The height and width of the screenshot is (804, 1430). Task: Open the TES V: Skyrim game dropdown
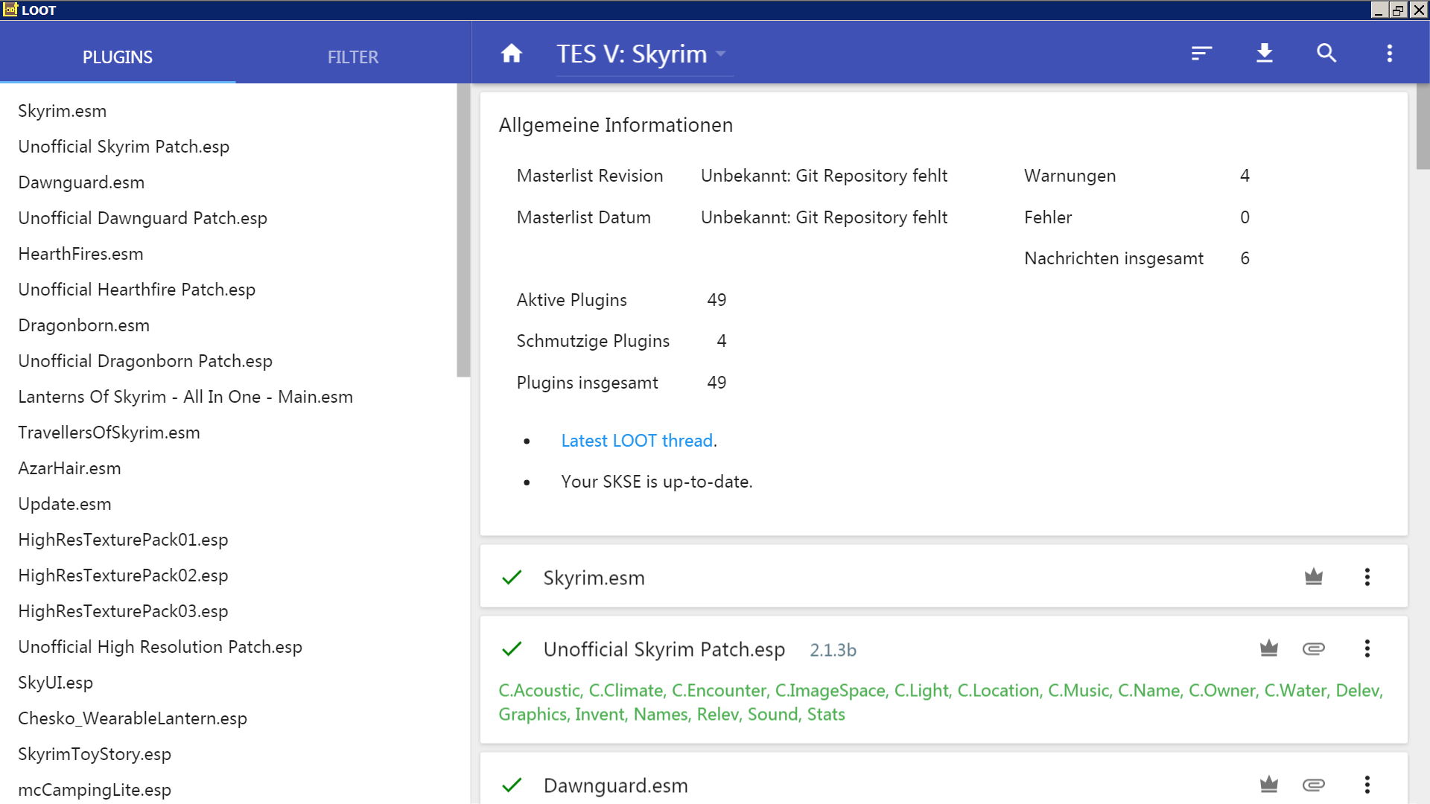click(x=645, y=54)
